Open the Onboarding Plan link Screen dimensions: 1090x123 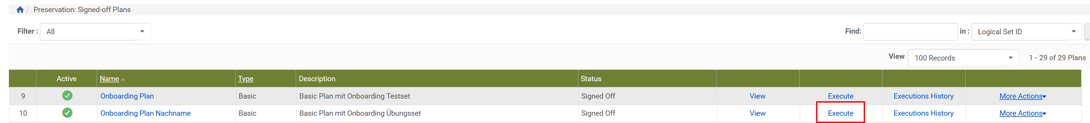pyautogui.click(x=127, y=96)
